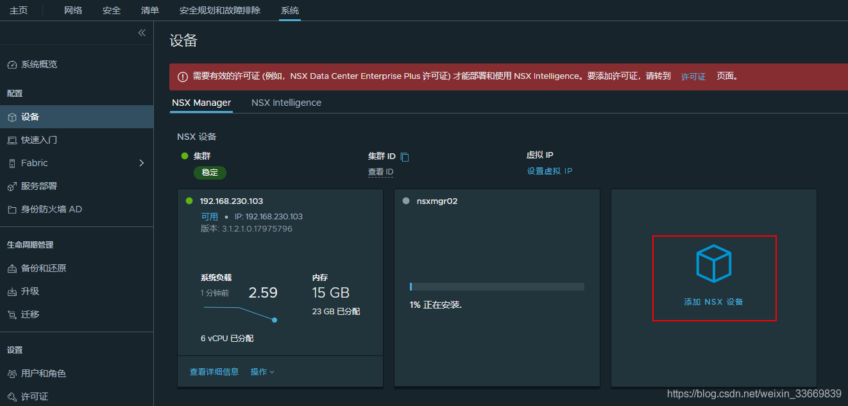The width and height of the screenshot is (848, 406).
Task: Switch to the NSX Intelligence tab
Action: (x=286, y=103)
